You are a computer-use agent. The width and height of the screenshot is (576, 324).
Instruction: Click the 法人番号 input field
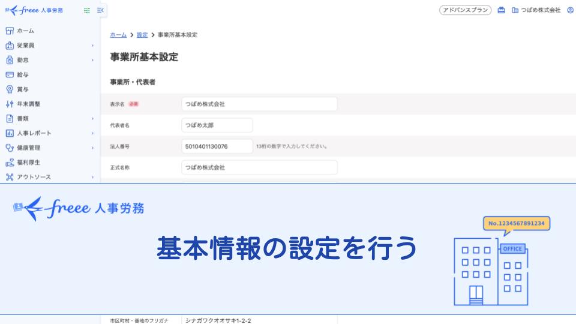click(217, 146)
